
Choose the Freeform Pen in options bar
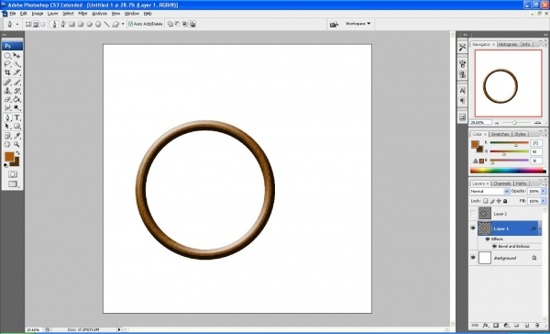[63, 24]
